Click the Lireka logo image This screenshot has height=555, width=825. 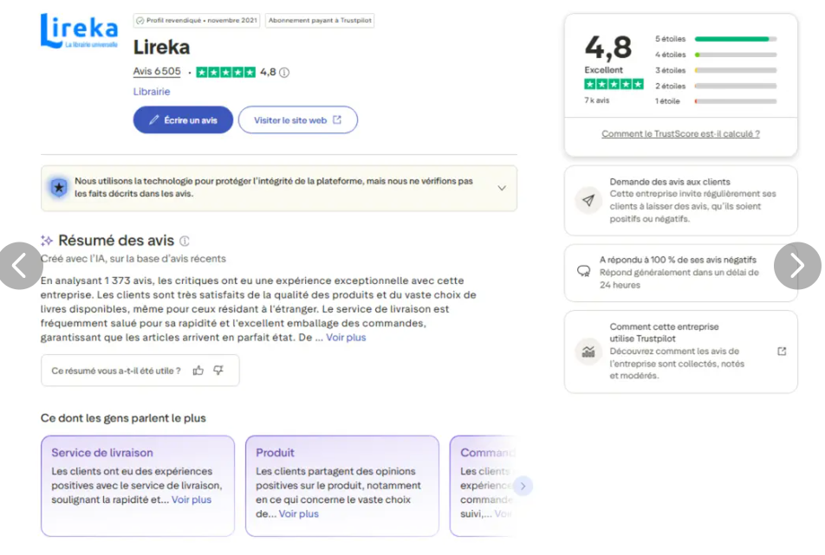80,31
